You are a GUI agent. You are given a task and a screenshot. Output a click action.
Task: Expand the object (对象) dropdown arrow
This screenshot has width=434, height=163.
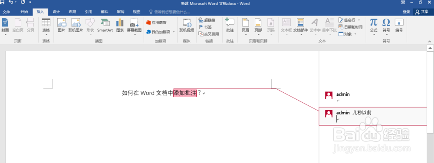(x=355, y=34)
